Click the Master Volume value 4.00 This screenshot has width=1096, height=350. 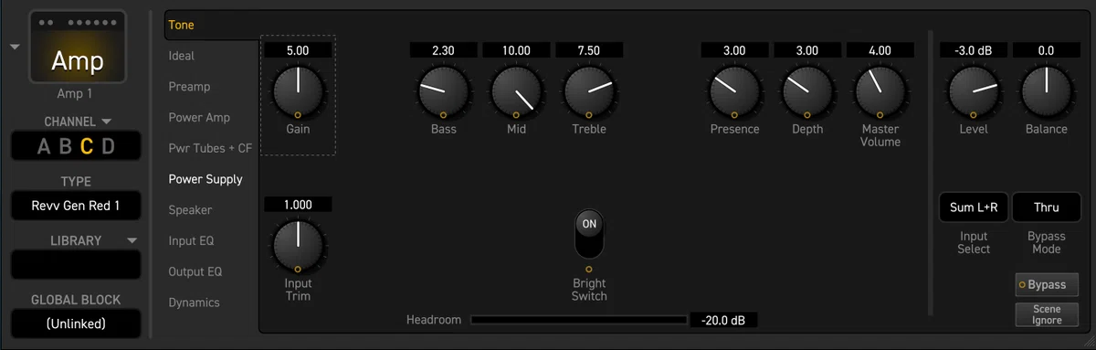(880, 50)
